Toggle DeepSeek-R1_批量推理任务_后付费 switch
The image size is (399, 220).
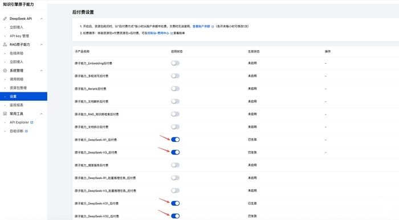pos(176,178)
